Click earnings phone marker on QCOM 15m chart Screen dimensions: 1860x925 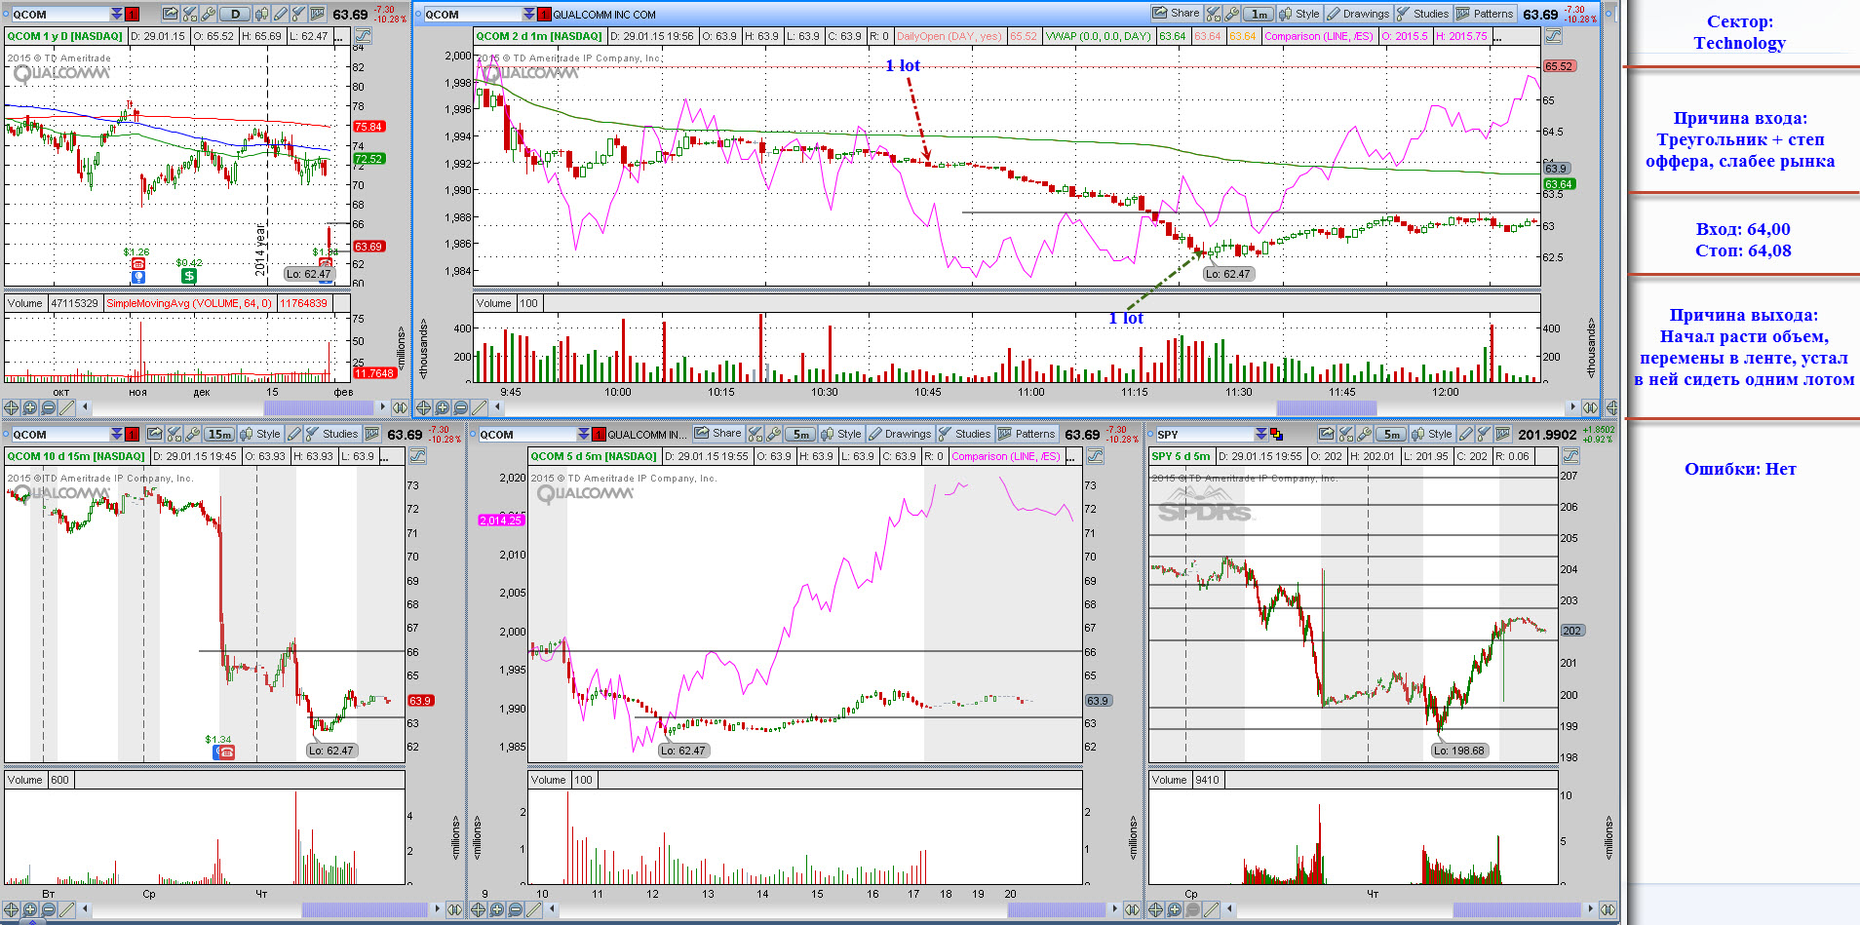pyautogui.click(x=225, y=752)
